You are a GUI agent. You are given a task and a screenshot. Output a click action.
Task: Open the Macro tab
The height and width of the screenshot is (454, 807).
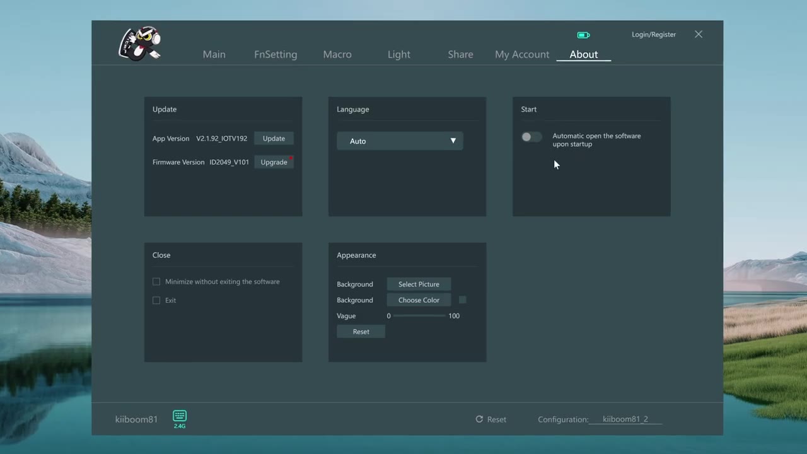[x=337, y=54]
